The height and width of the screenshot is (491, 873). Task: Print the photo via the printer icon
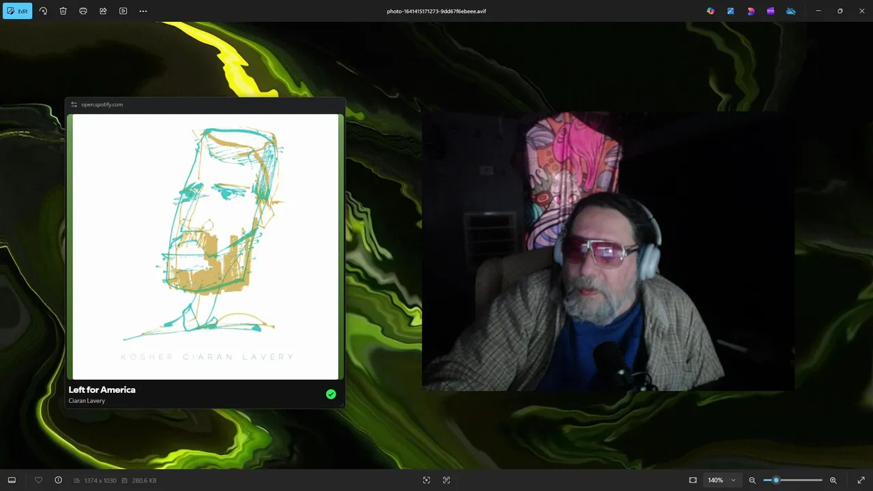coord(83,11)
